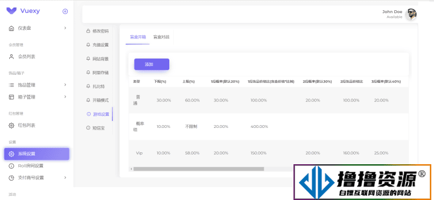This screenshot has height=200, width=434.
Task: Click the 160.00% cell in Vip row
Action: [352, 153]
